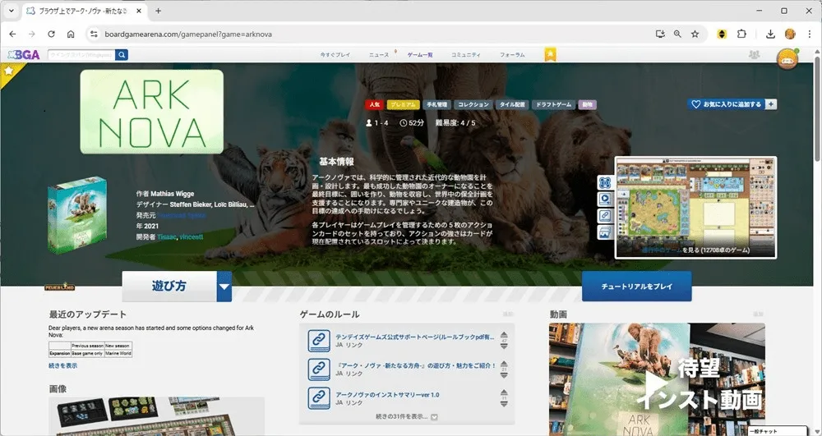Click the browser home icon
The height and width of the screenshot is (436, 822).
tap(70, 34)
